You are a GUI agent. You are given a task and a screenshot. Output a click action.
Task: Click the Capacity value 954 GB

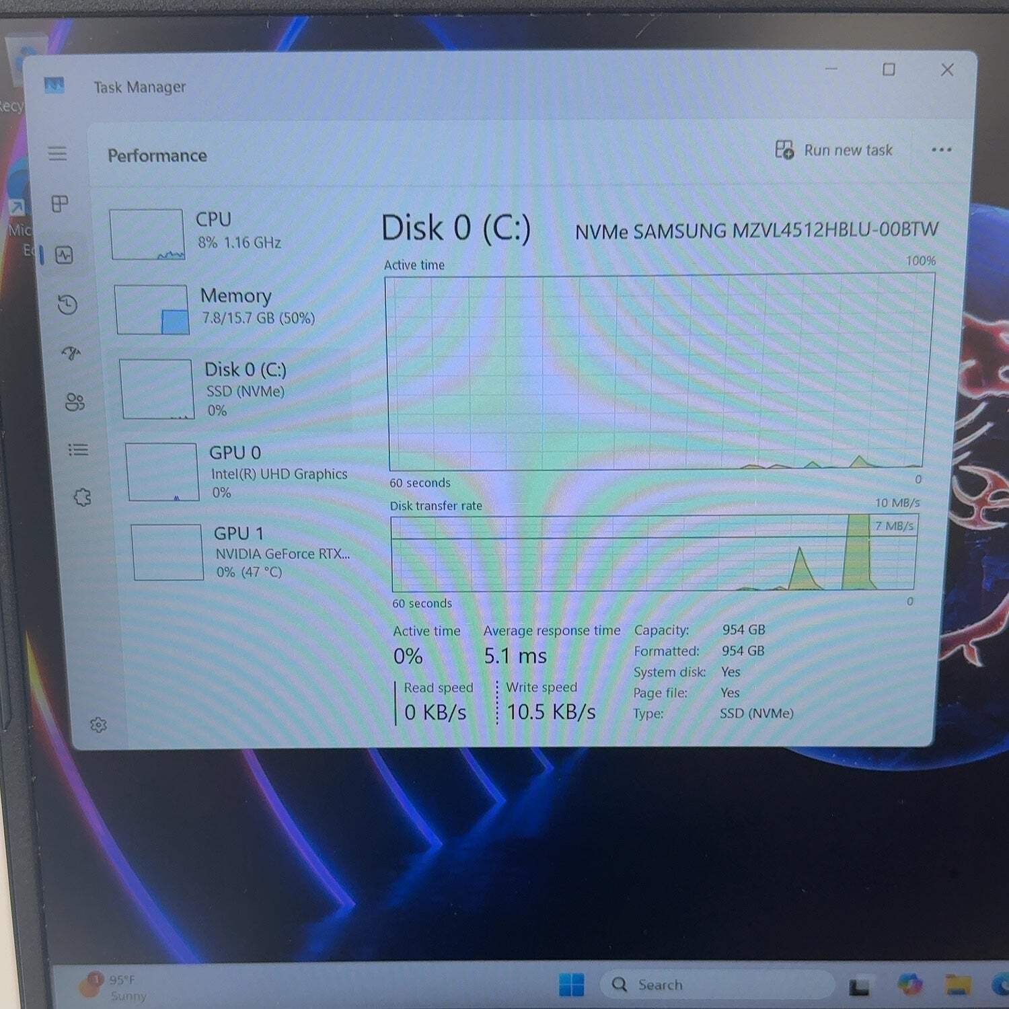[743, 630]
